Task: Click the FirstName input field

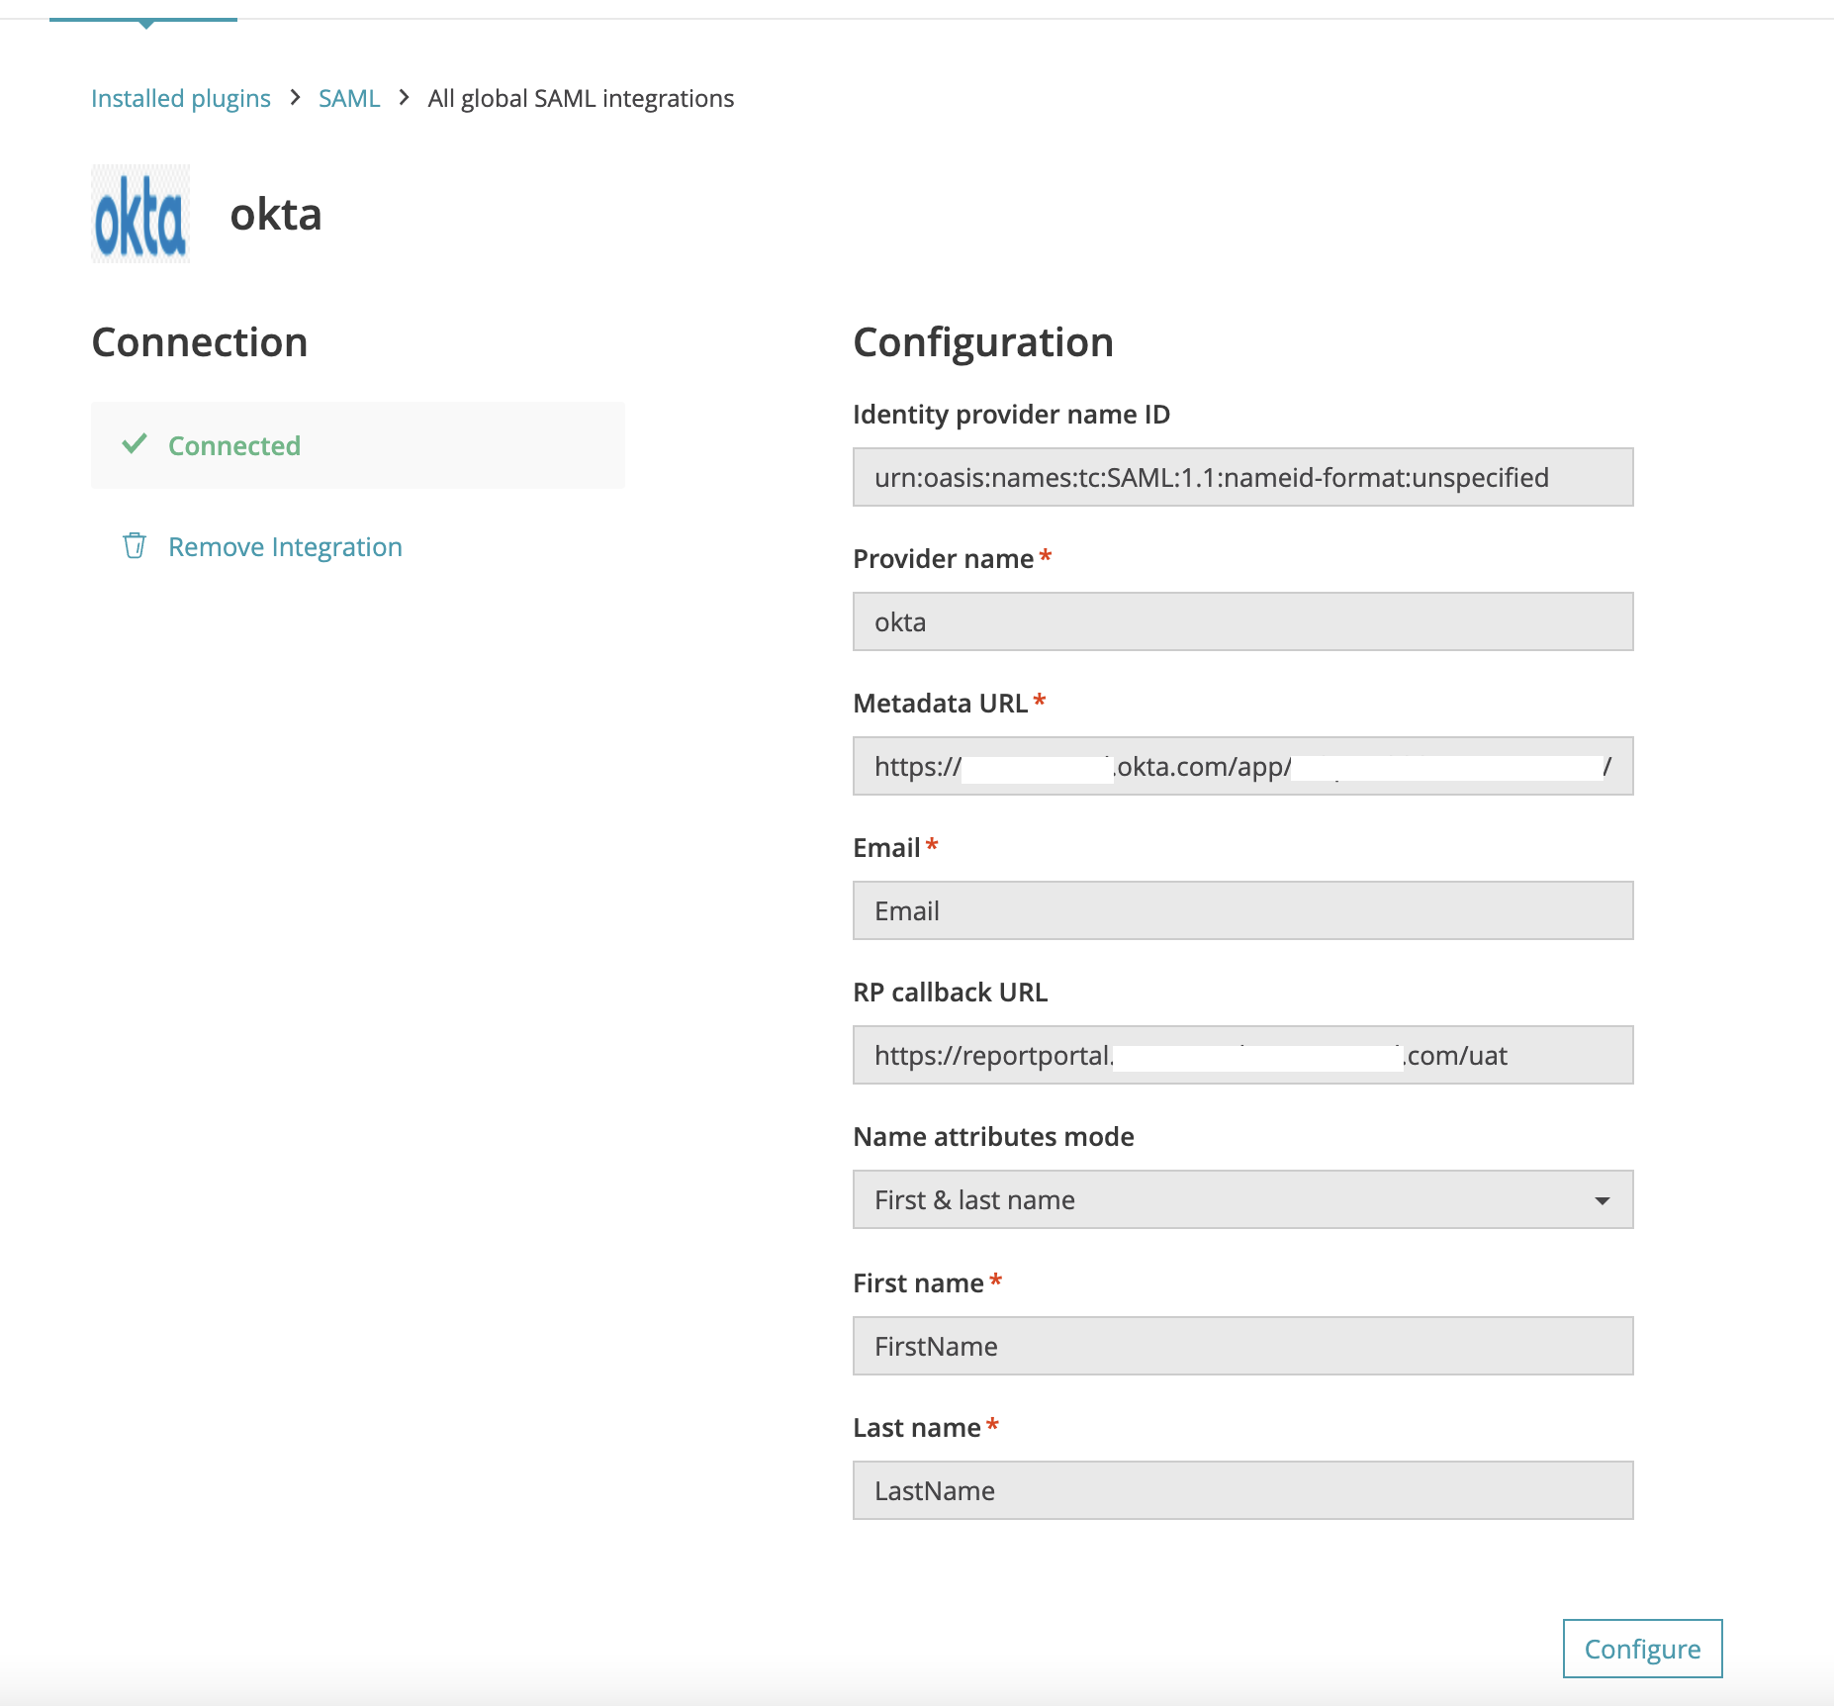Action: [1242, 1346]
